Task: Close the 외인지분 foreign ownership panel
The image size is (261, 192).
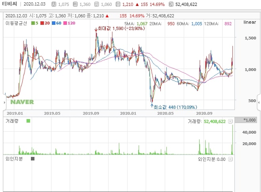Action: pyautogui.click(x=230, y=159)
